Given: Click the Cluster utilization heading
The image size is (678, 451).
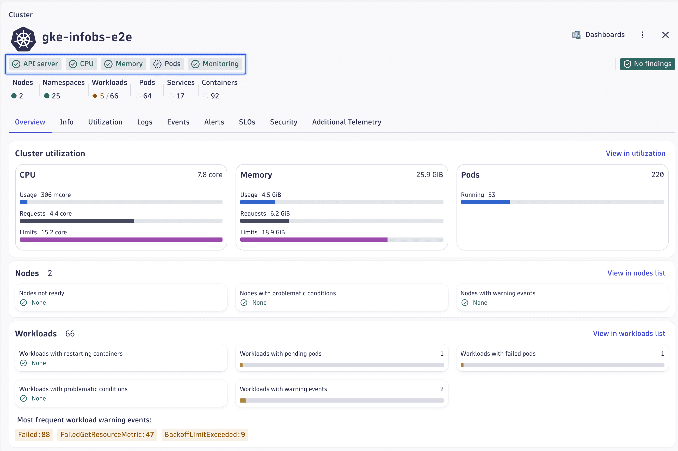Looking at the screenshot, I should tap(50, 153).
